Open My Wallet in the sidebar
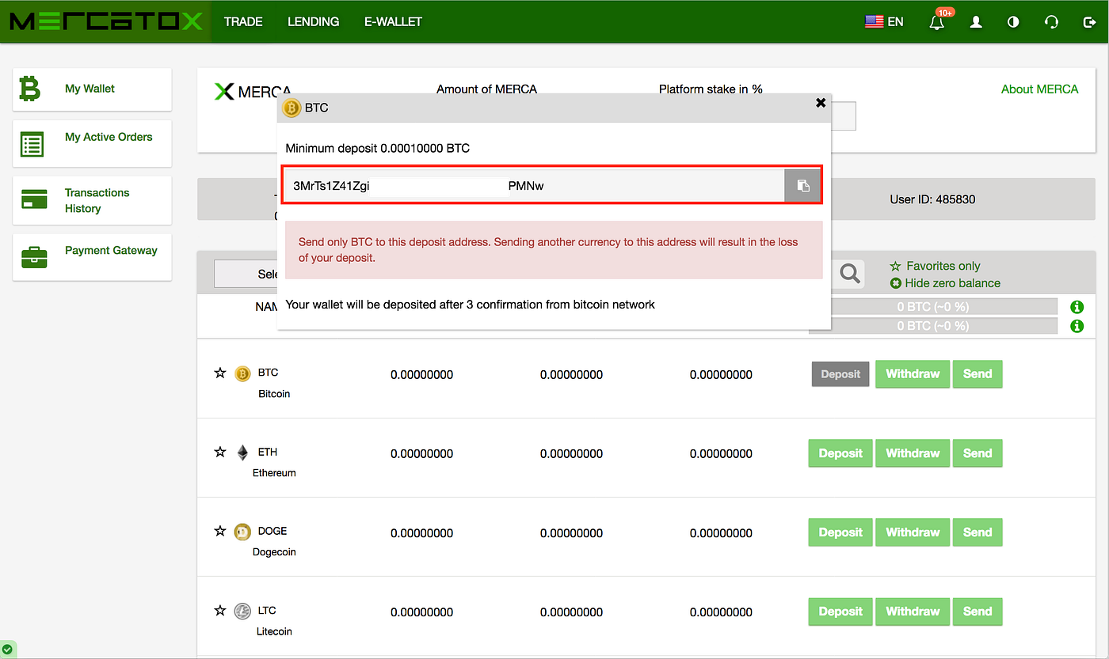 coord(90,89)
